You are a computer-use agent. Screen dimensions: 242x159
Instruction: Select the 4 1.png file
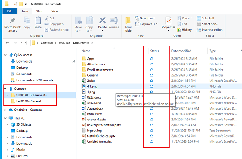pos(90,86)
